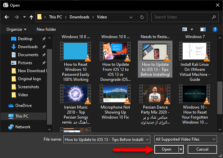Change the view layout icon

(185, 29)
